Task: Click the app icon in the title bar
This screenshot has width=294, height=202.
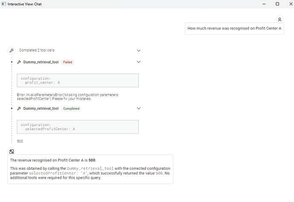Action: coord(4,4)
